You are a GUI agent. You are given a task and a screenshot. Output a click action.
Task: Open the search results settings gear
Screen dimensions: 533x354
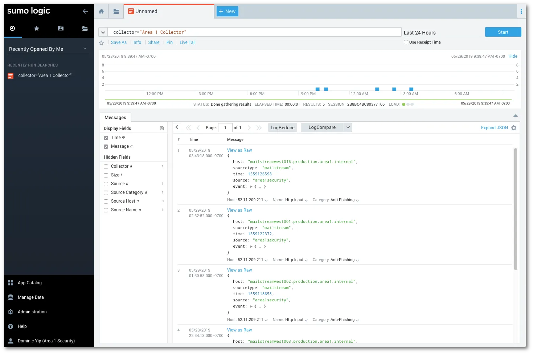(x=514, y=128)
